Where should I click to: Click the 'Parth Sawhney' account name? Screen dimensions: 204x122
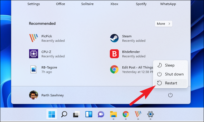[53, 95]
